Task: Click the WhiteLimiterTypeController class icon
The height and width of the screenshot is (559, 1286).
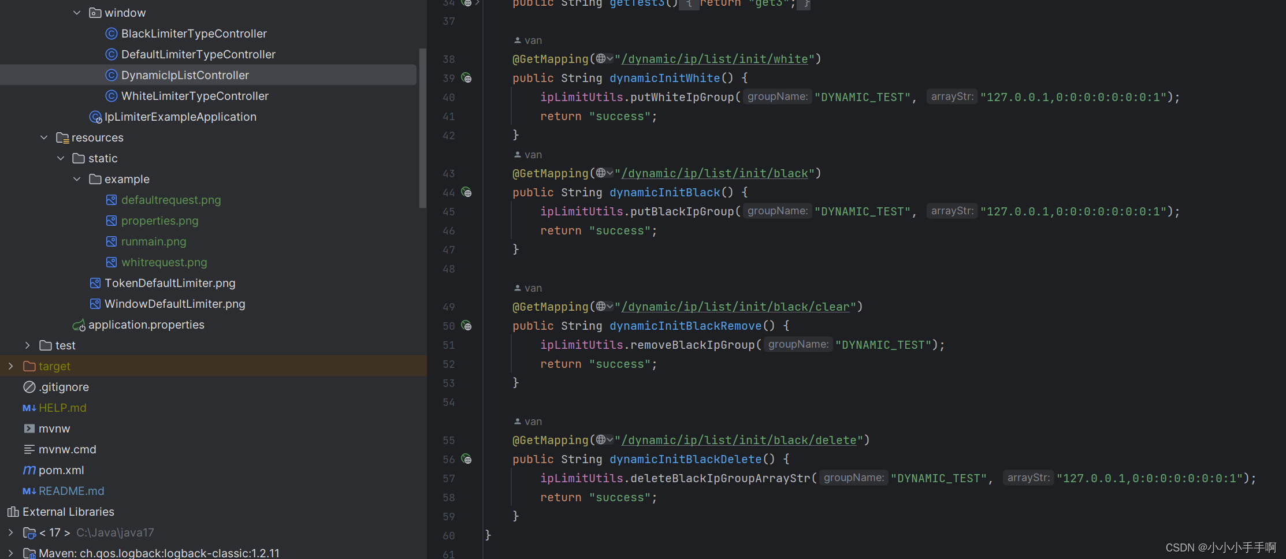Action: click(111, 96)
